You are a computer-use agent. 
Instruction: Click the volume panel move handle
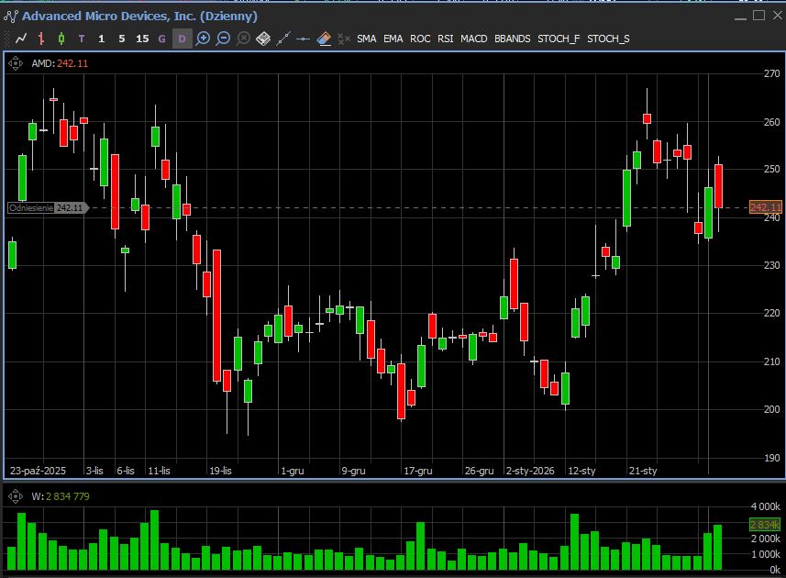[x=16, y=496]
